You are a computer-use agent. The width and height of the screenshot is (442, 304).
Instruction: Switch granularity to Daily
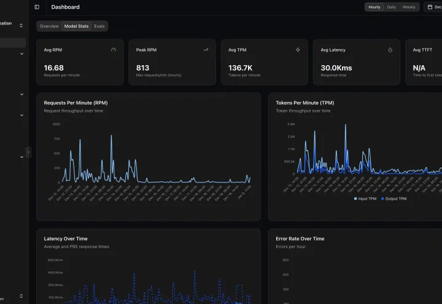coord(391,7)
